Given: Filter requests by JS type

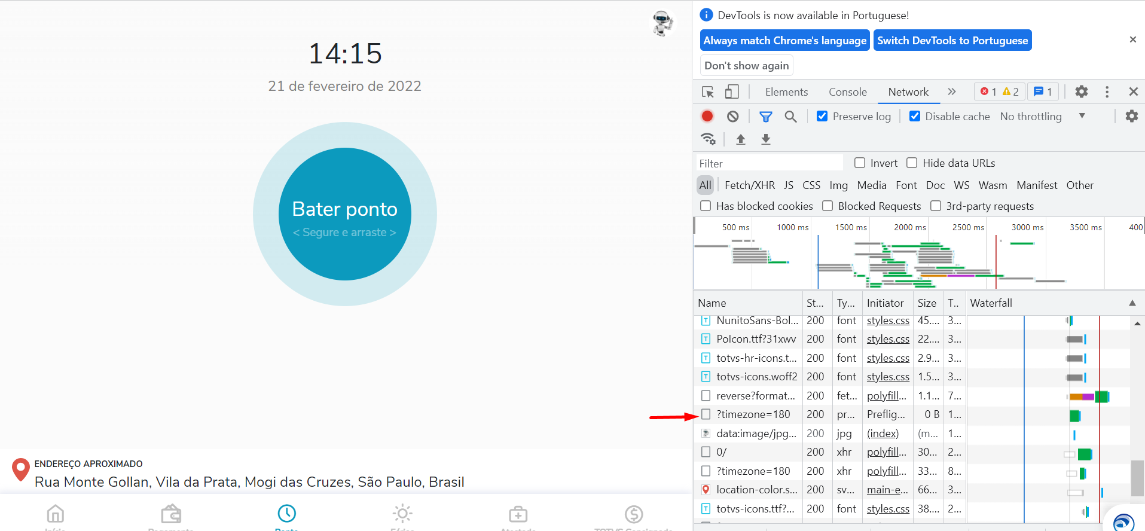Looking at the screenshot, I should 789,185.
